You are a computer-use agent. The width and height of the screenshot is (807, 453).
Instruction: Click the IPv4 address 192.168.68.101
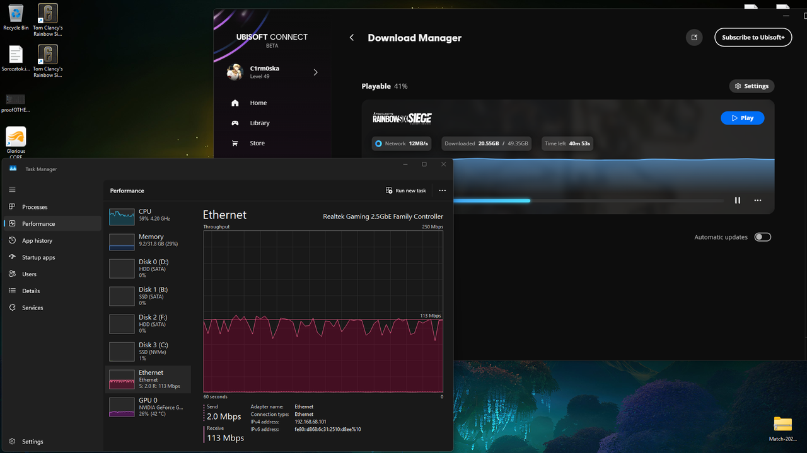click(310, 422)
